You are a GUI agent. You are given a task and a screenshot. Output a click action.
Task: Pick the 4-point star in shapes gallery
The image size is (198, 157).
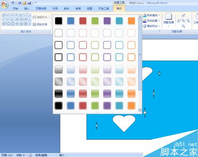17,24
